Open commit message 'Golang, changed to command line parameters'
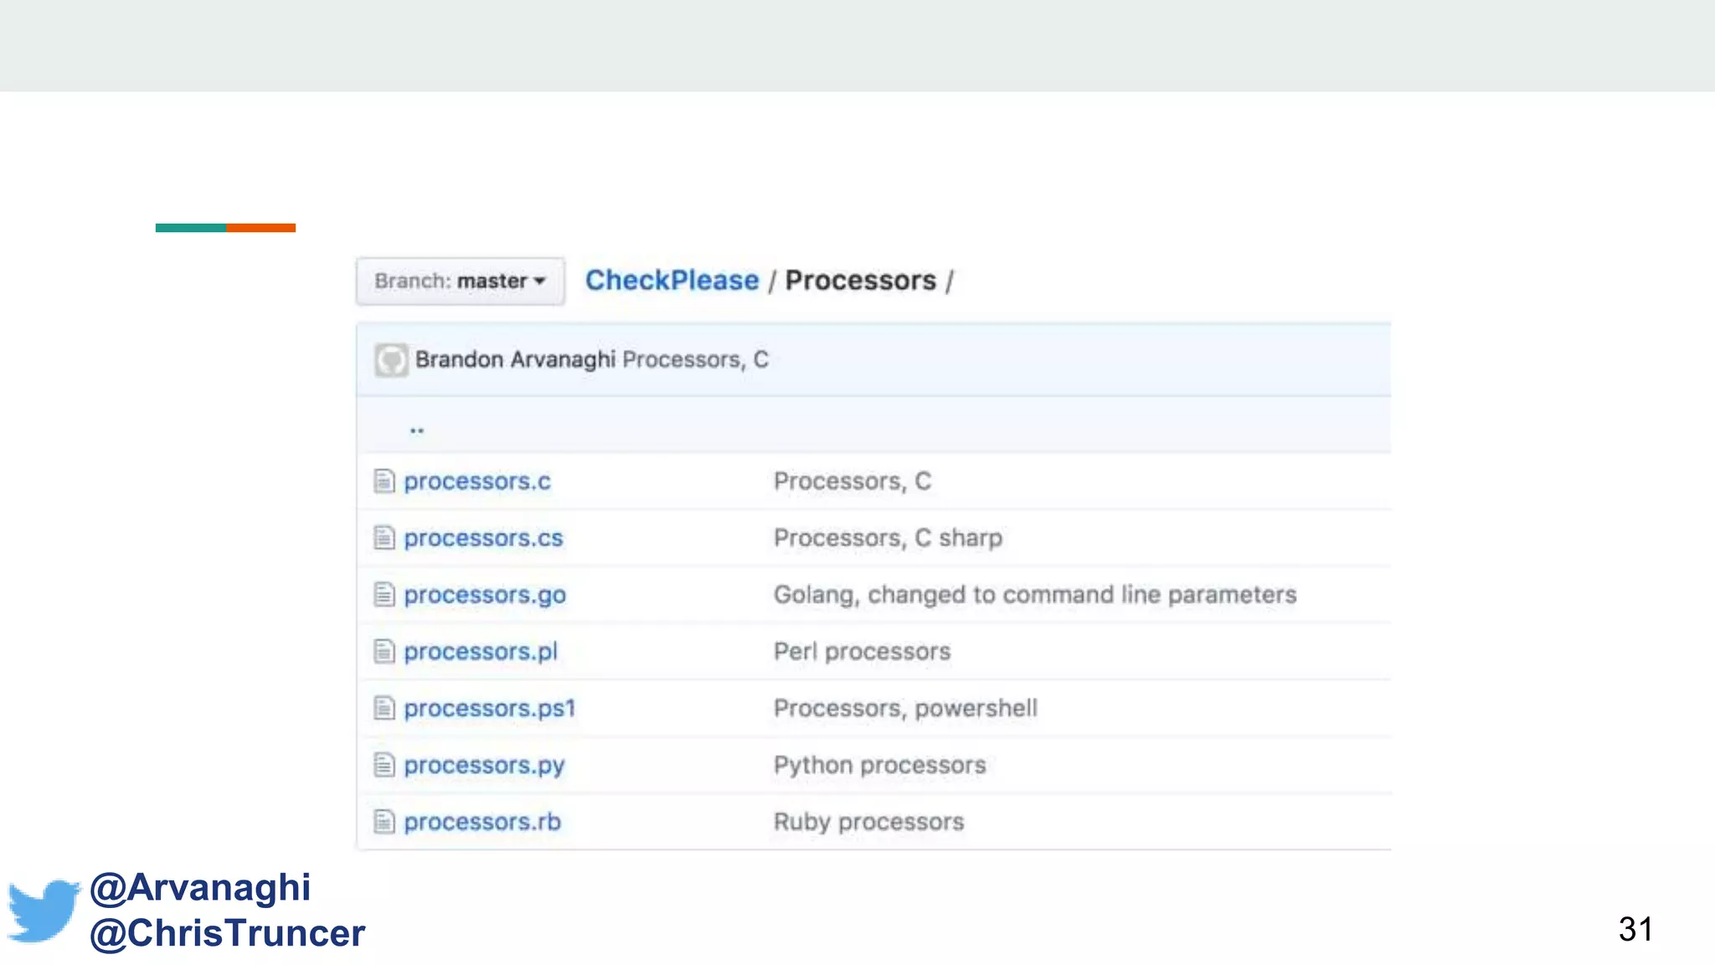This screenshot has width=1715, height=965. (1034, 595)
